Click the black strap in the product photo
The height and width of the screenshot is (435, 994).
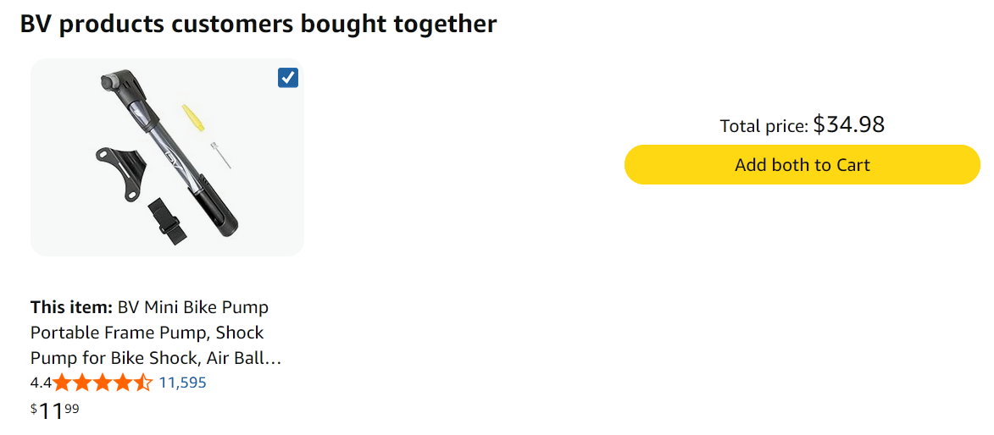(x=166, y=220)
